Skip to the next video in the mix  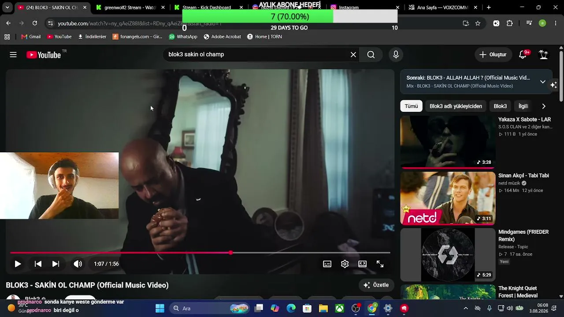(56, 264)
